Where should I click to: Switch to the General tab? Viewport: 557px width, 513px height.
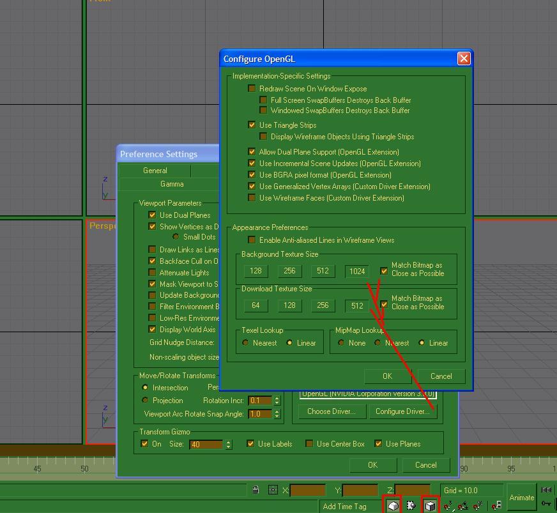(155, 171)
